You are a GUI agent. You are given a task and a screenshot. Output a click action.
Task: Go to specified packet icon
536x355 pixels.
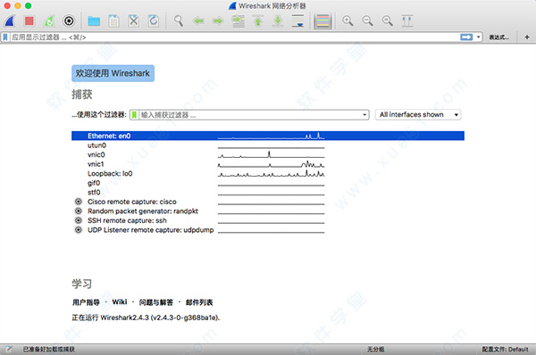[x=239, y=21]
